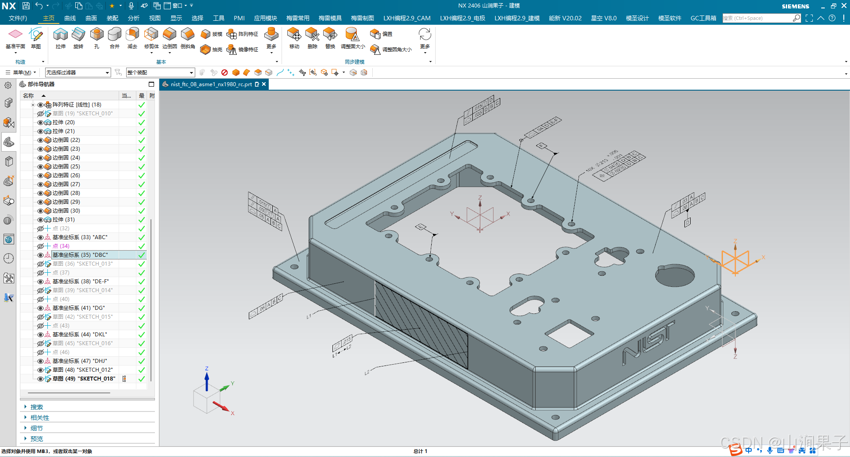
Task: Select tree row 基准坐标系 (35) "DBC"
Action: point(84,255)
